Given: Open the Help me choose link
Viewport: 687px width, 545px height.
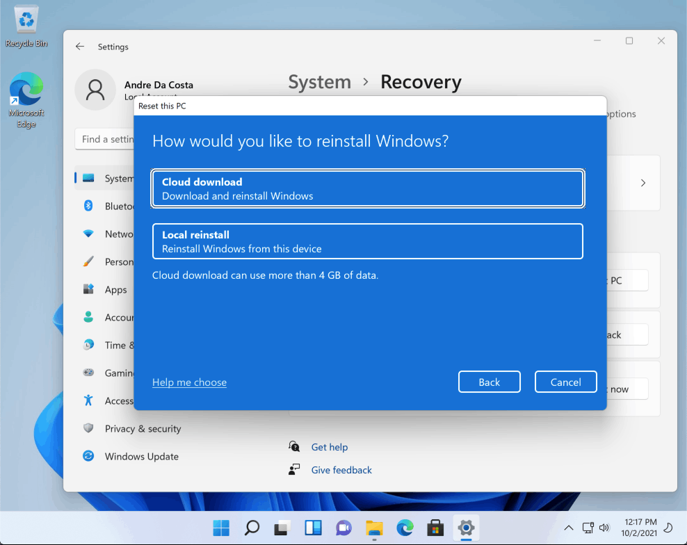Looking at the screenshot, I should point(189,382).
